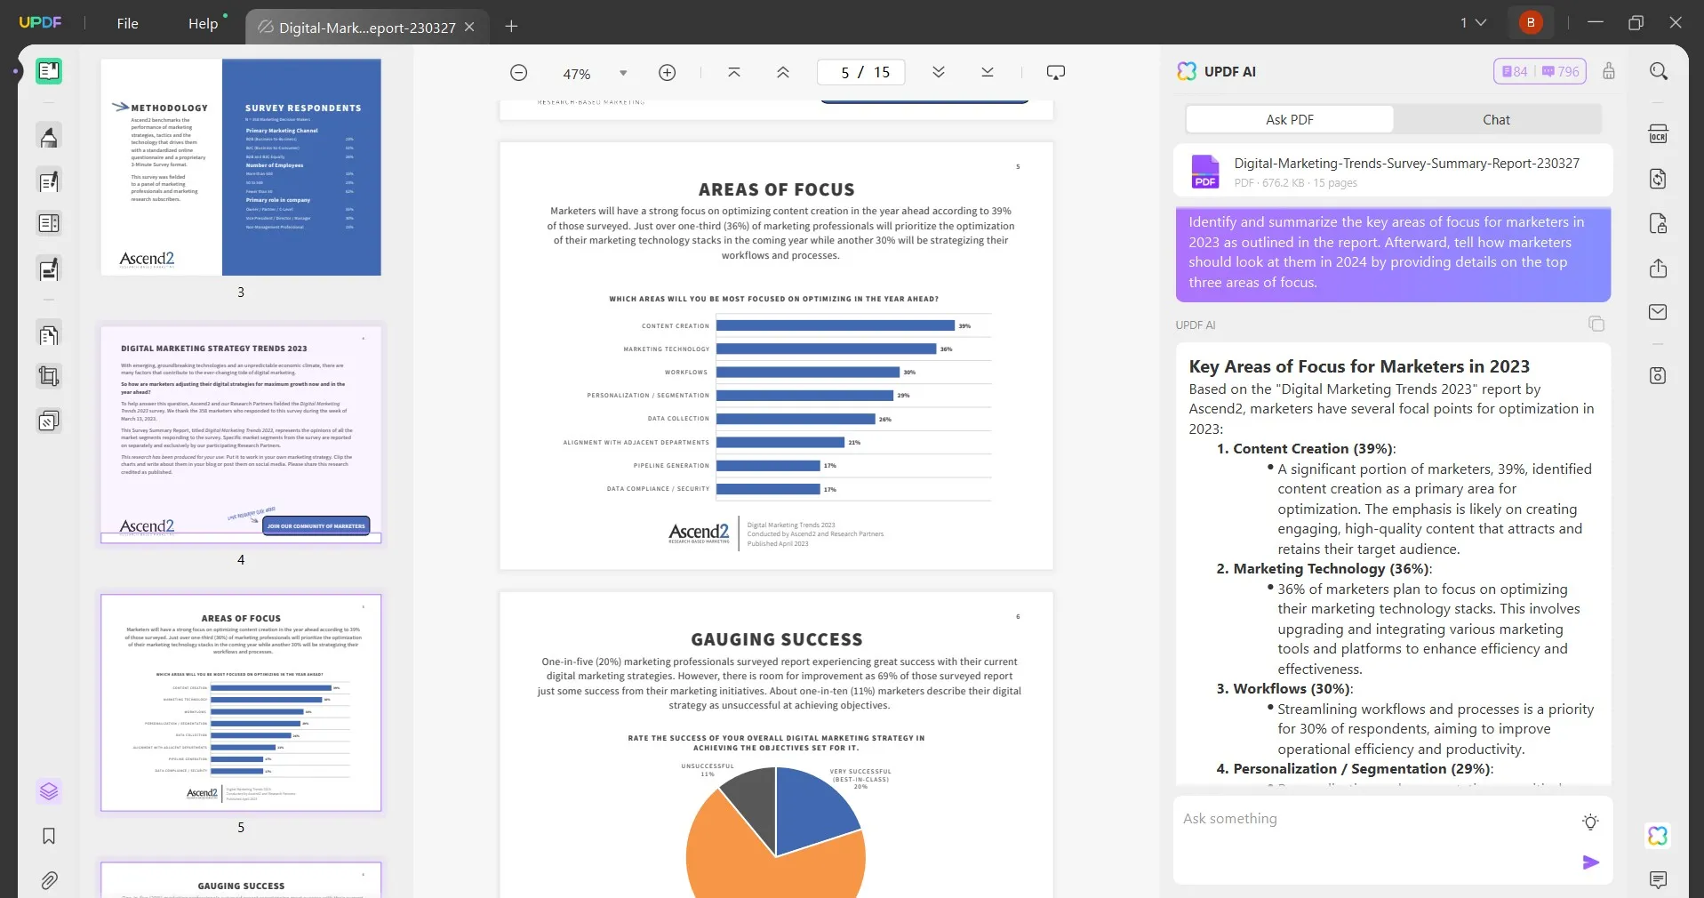Expand the window count dropdown '1'
The image size is (1704, 898).
pyautogui.click(x=1473, y=22)
